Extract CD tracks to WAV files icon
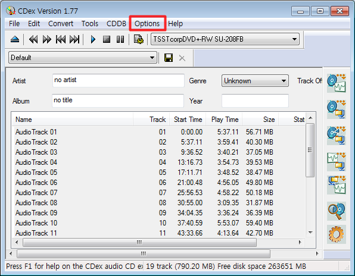The image size is (355, 276). (x=337, y=83)
